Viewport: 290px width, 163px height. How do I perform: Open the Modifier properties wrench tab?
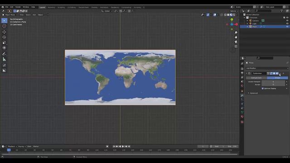(x=242, y=96)
